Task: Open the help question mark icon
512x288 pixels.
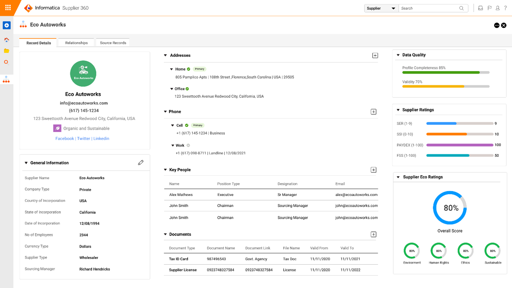Action: pos(505,8)
